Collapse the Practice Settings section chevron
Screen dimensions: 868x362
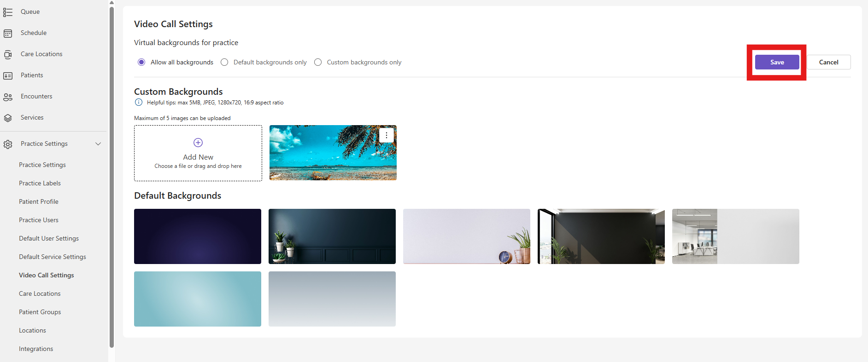(x=98, y=144)
